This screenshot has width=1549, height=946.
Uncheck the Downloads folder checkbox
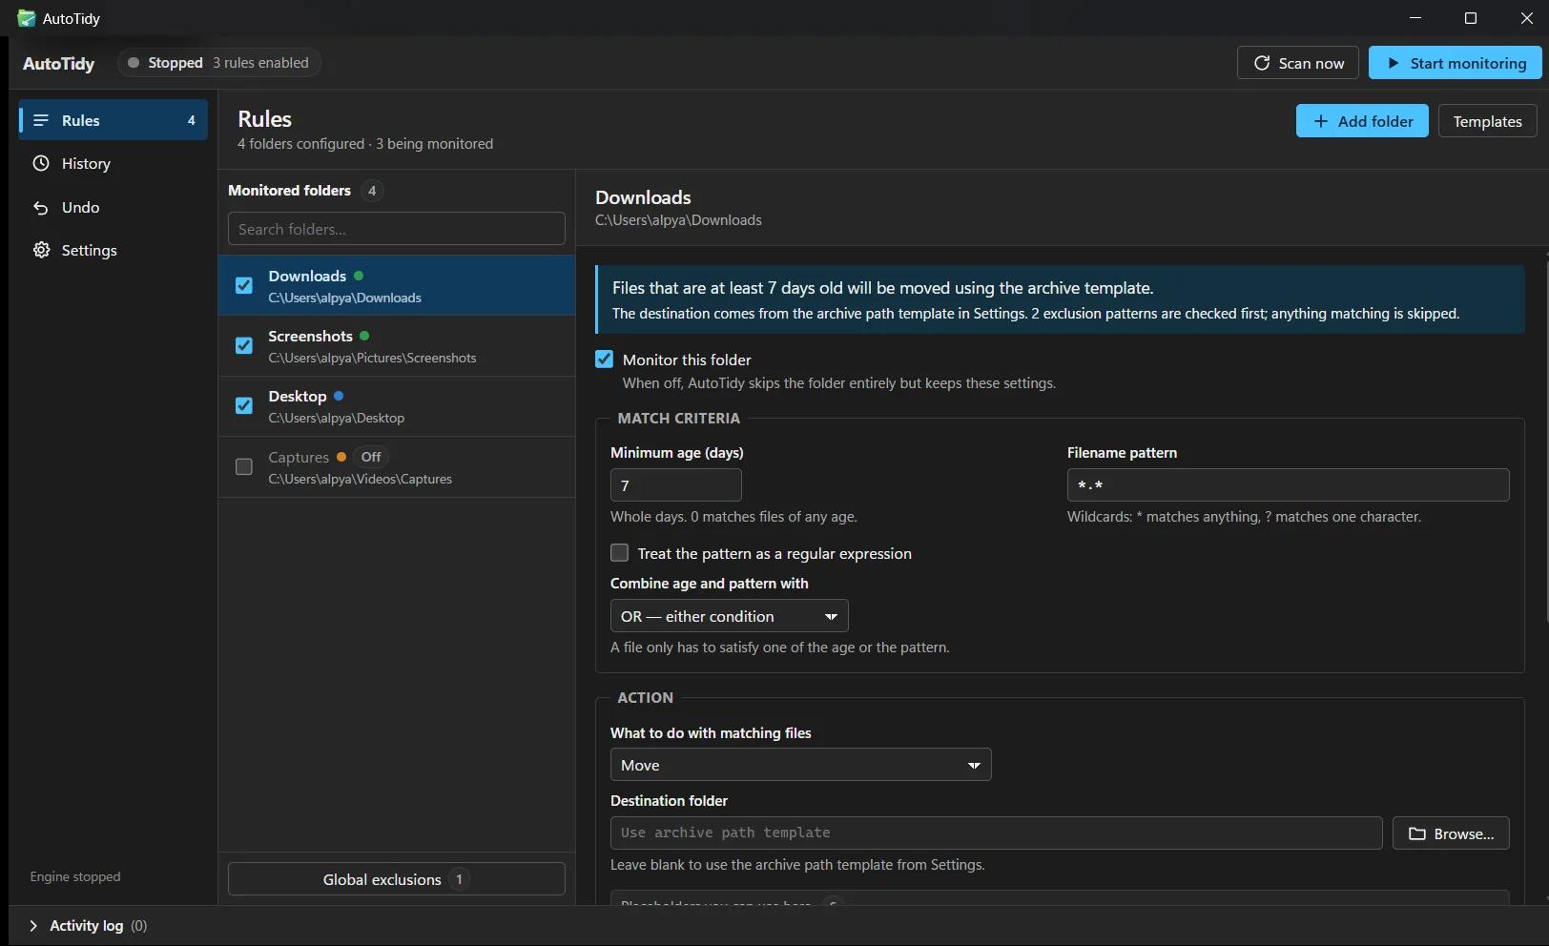(x=244, y=285)
